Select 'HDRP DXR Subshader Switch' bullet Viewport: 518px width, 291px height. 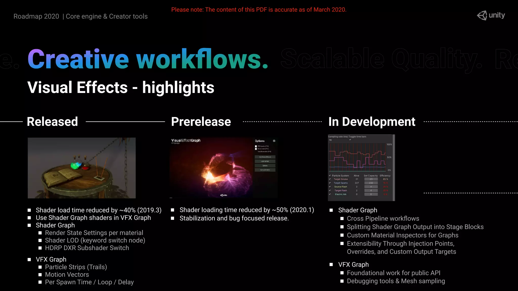pyautogui.click(x=87, y=248)
